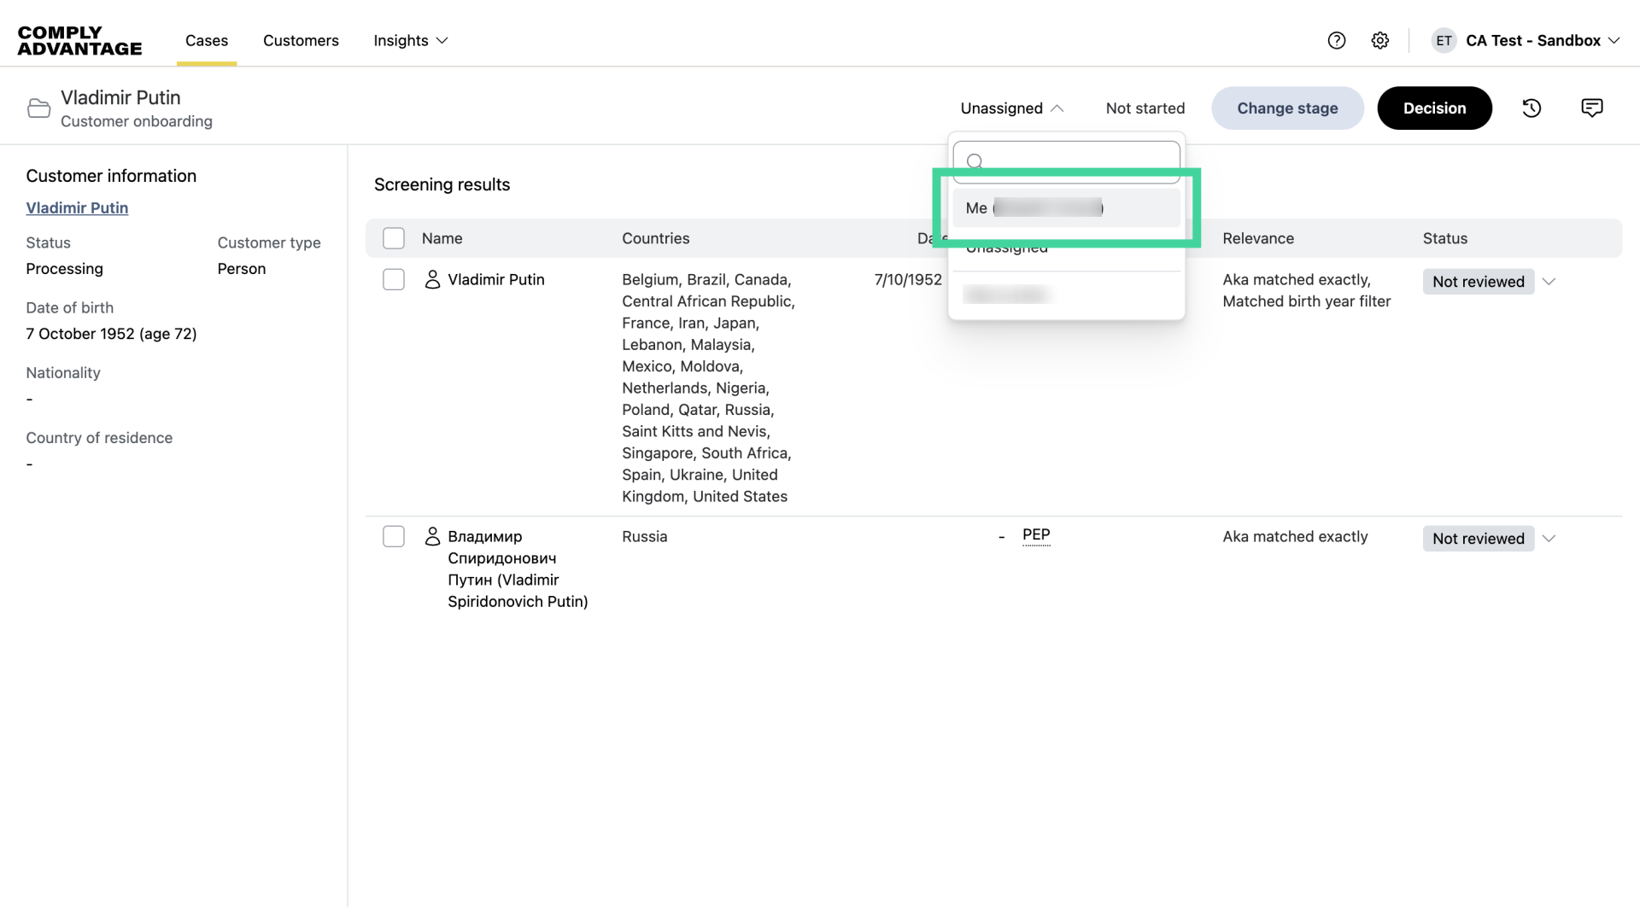Click the Change stage button
This screenshot has width=1640, height=922.
coord(1287,108)
